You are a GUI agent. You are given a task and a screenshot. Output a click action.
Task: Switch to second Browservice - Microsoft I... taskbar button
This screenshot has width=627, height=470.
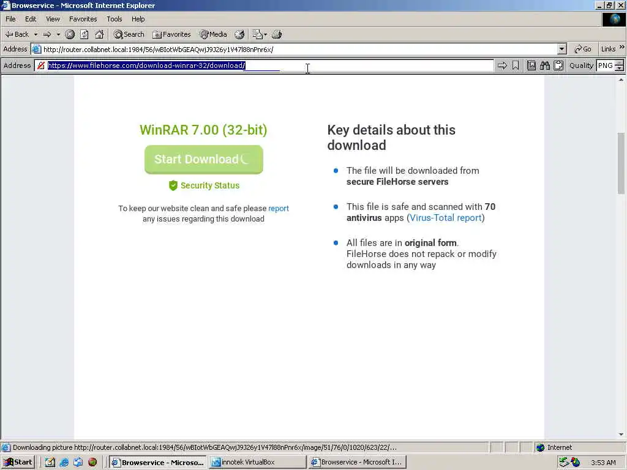tap(357, 463)
